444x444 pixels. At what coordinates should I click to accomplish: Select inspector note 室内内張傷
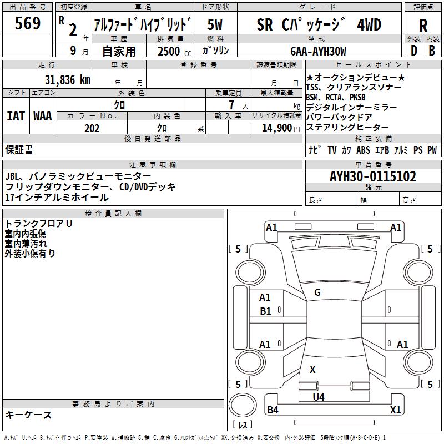pos(25,233)
